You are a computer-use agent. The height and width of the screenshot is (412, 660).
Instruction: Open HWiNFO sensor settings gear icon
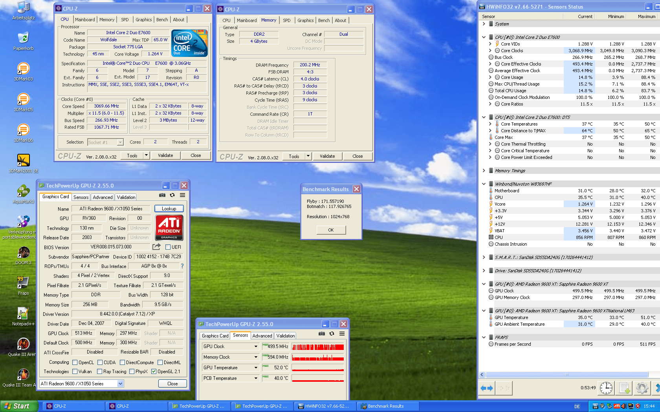642,388
